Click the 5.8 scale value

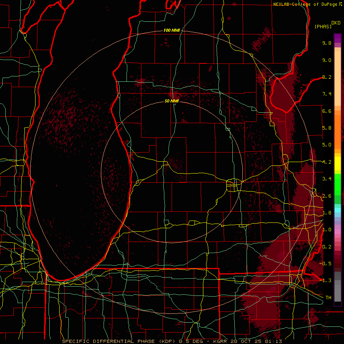(327, 128)
